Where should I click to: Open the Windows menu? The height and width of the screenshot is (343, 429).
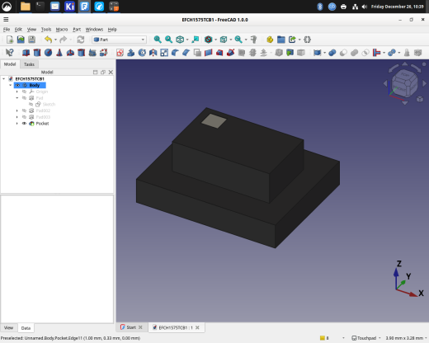coord(94,30)
